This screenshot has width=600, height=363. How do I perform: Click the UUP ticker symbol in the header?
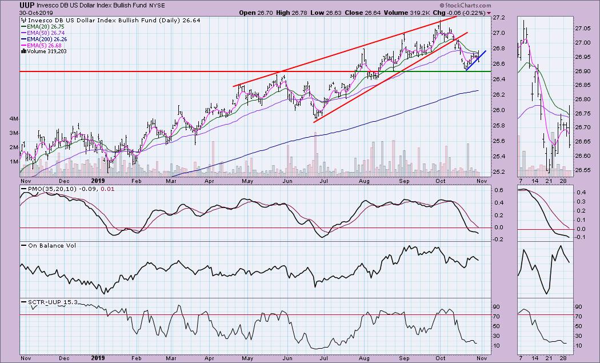point(27,5)
